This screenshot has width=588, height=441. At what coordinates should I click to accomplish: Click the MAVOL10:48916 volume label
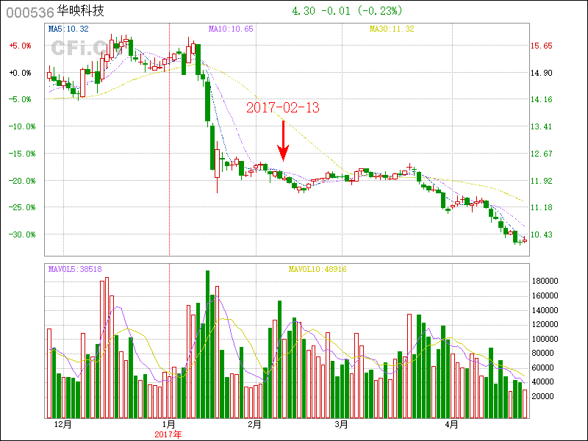click(318, 269)
